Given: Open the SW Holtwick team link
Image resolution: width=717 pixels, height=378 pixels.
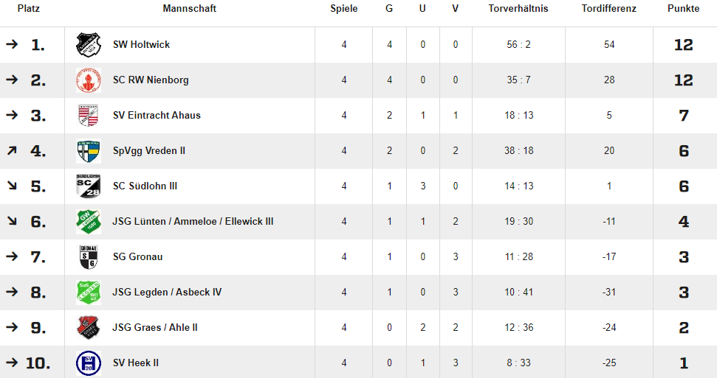Looking at the screenshot, I should pyautogui.click(x=141, y=45).
